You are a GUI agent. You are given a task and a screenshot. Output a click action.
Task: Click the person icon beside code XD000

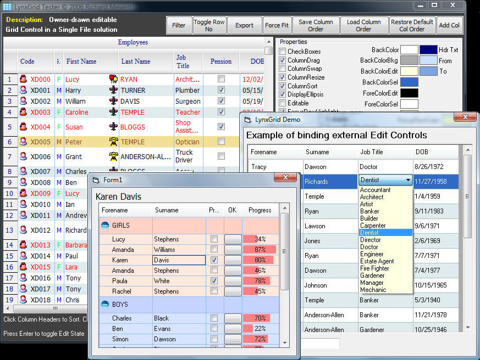(x=23, y=80)
